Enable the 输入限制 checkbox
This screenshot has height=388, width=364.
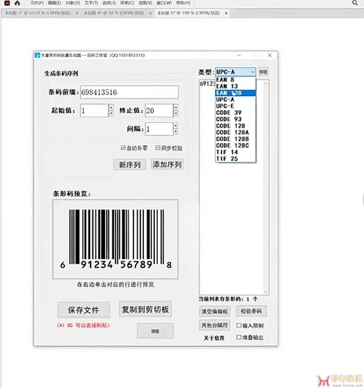pos(239,325)
